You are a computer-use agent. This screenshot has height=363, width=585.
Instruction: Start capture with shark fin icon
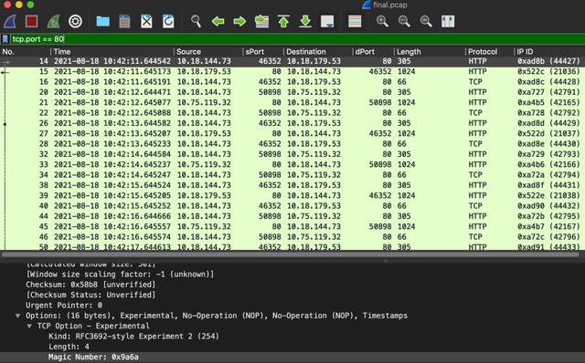click(x=10, y=21)
